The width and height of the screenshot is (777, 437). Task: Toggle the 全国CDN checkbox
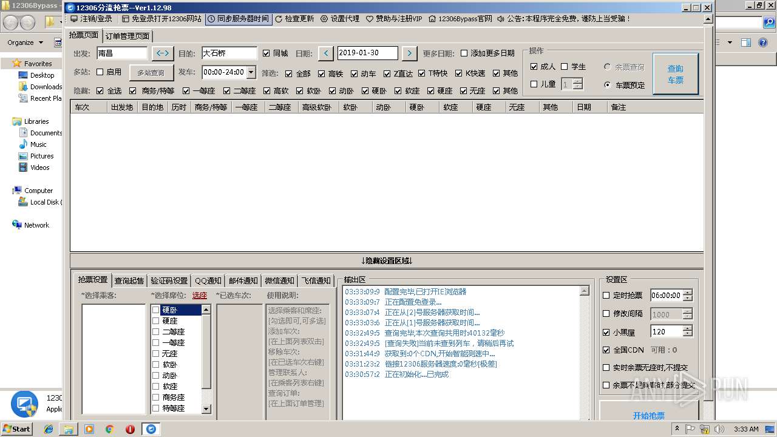pos(606,350)
